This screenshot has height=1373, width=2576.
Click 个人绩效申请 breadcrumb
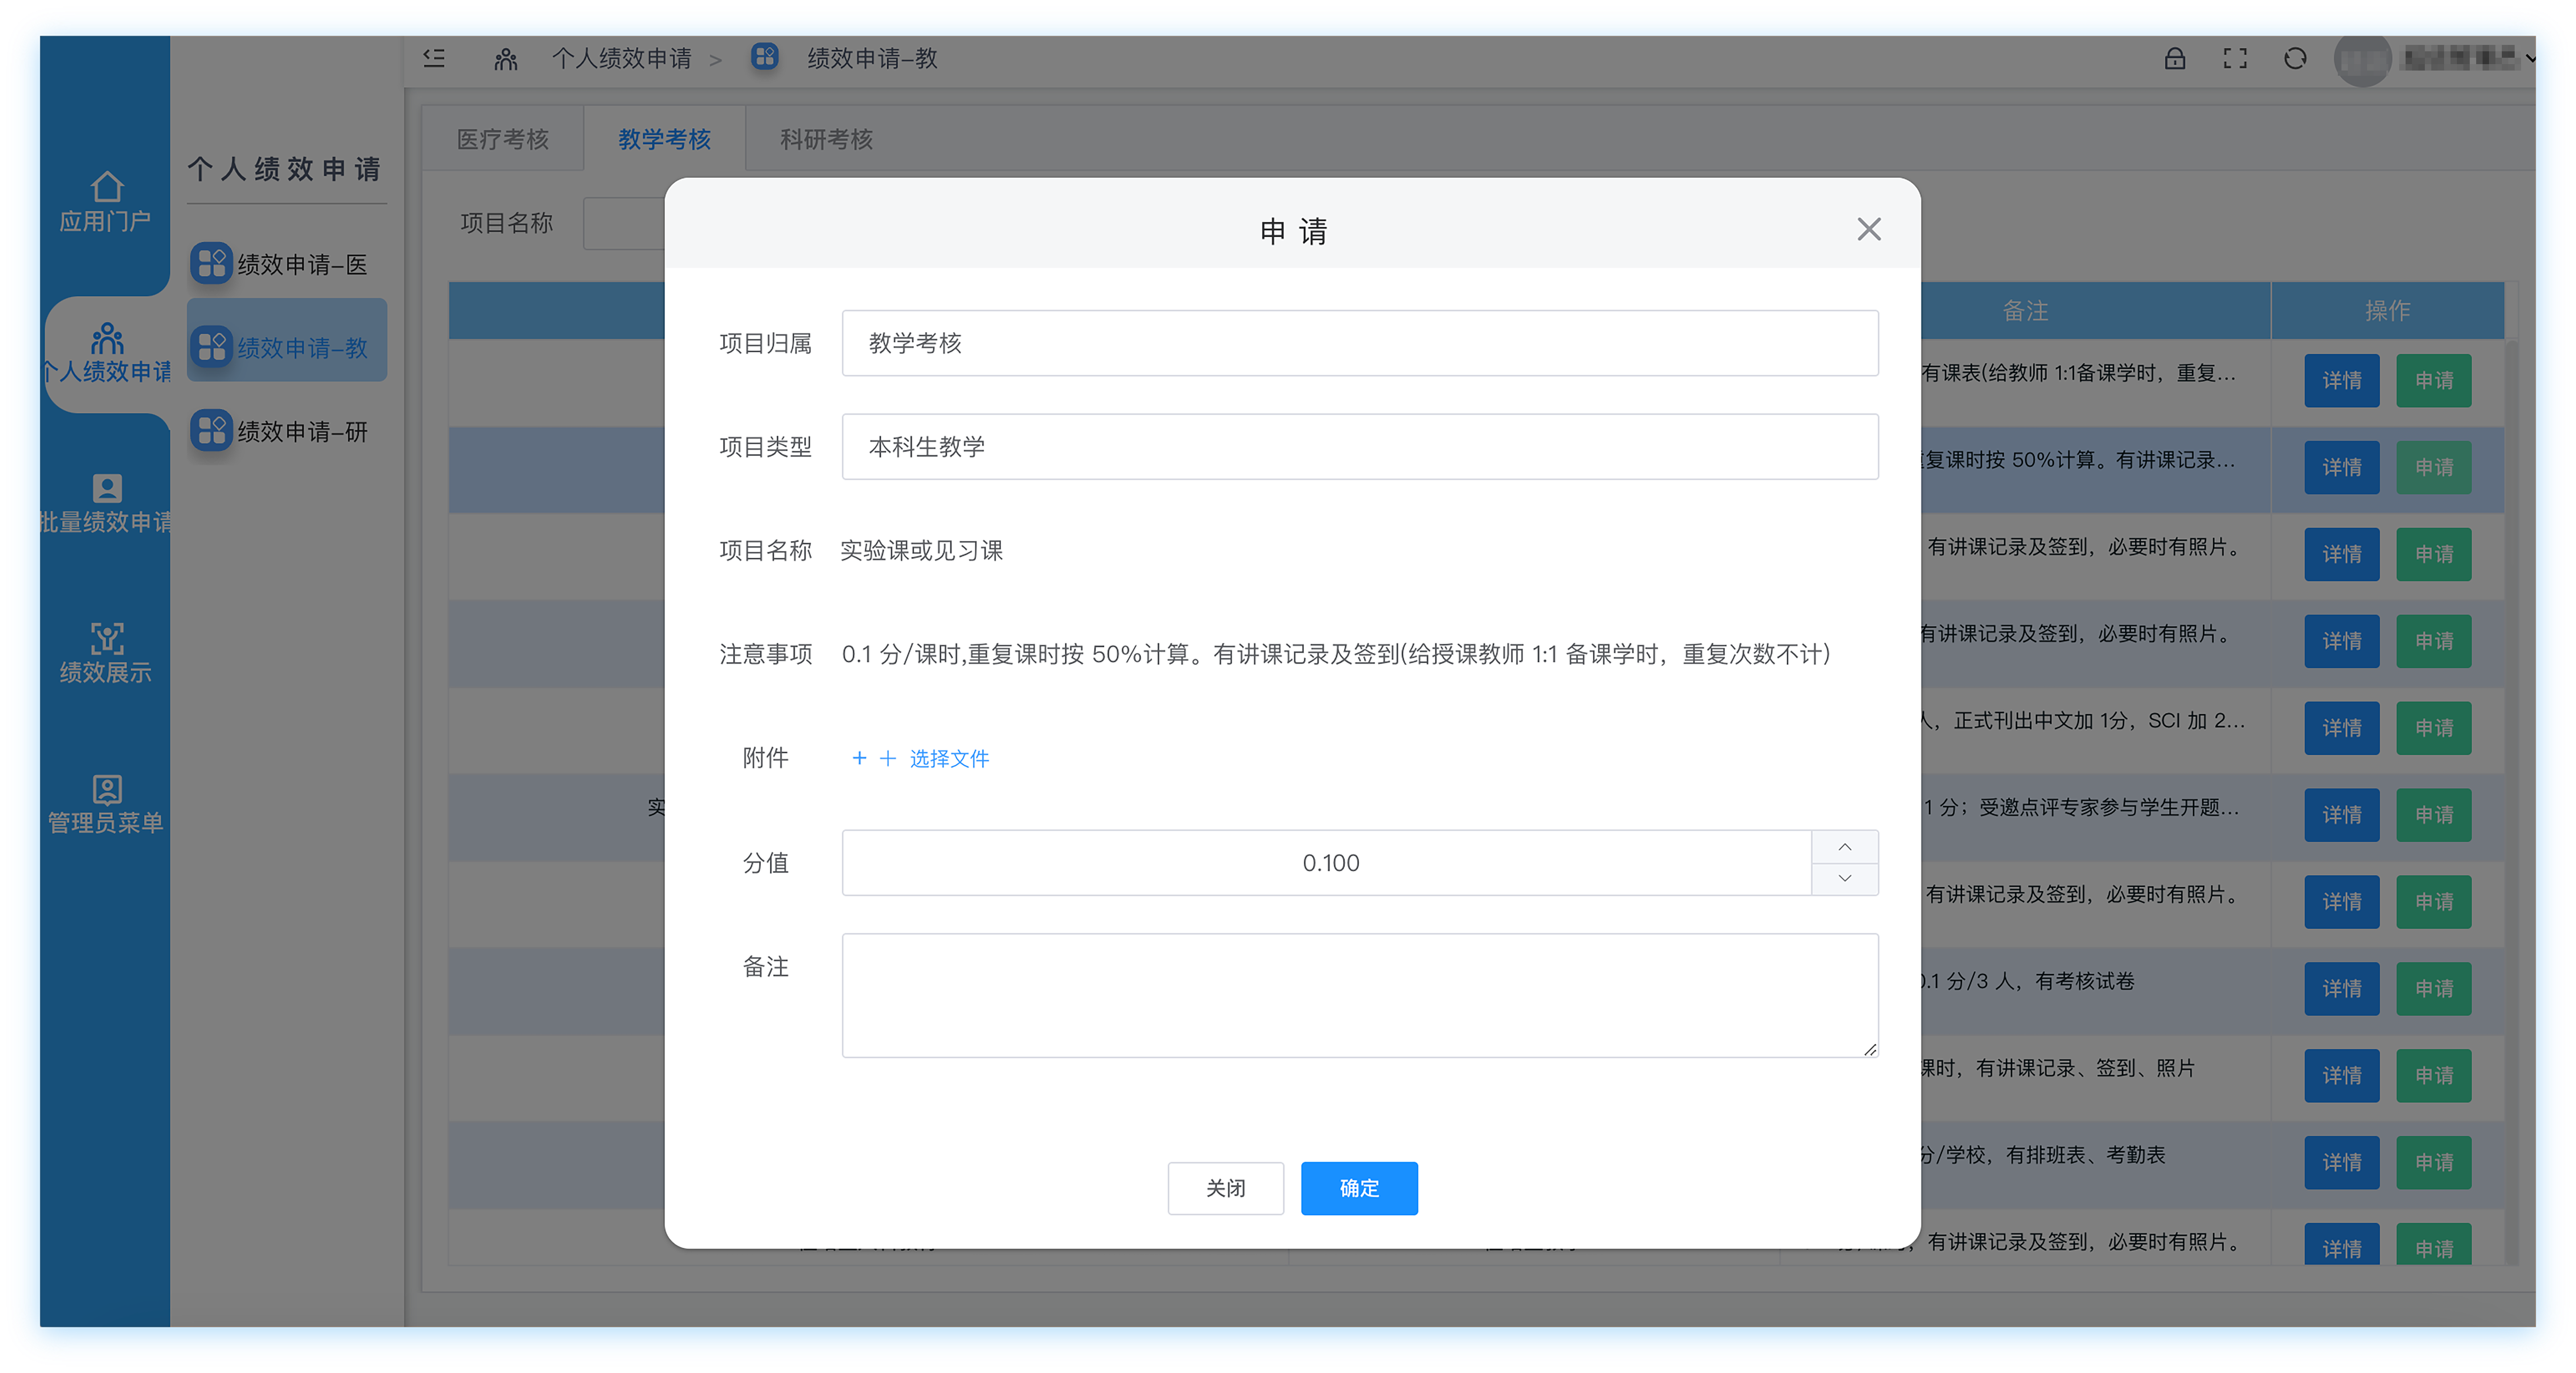tap(621, 58)
